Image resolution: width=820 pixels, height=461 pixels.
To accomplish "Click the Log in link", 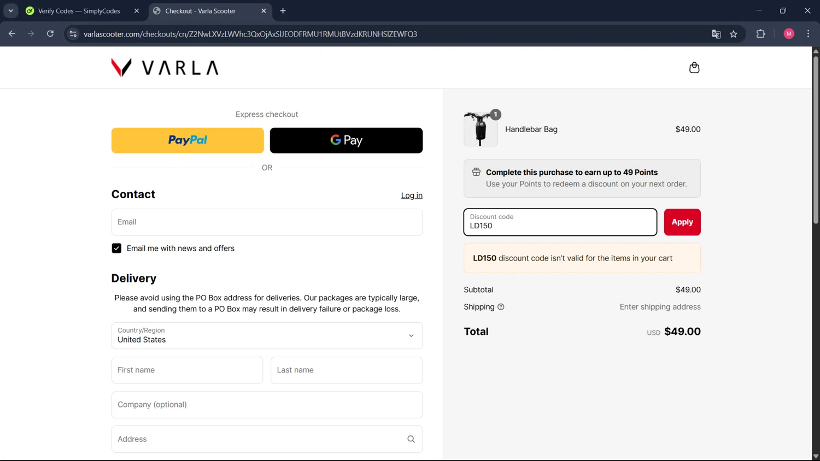I will pyautogui.click(x=412, y=196).
